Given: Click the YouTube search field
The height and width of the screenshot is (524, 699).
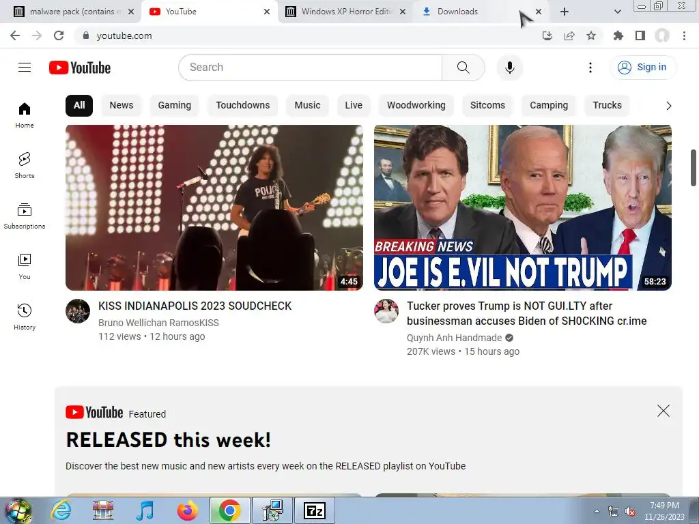Looking at the screenshot, I should coord(311,68).
